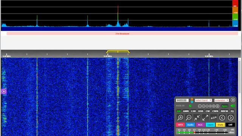242x136 pixels.
Task: Toggle the green checkbox beside frequency readout
Action: [x=190, y=106]
